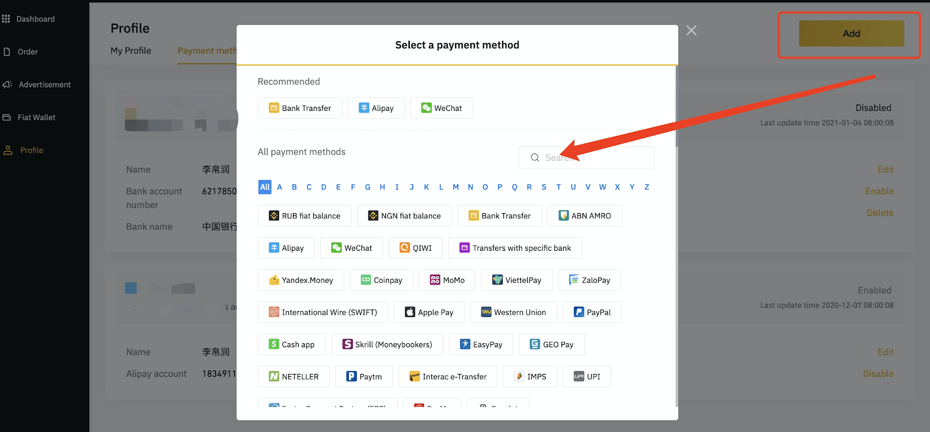Screen dimensions: 930x432
Task: Pick Bank Transfer in all payment methods
Action: click(x=500, y=216)
